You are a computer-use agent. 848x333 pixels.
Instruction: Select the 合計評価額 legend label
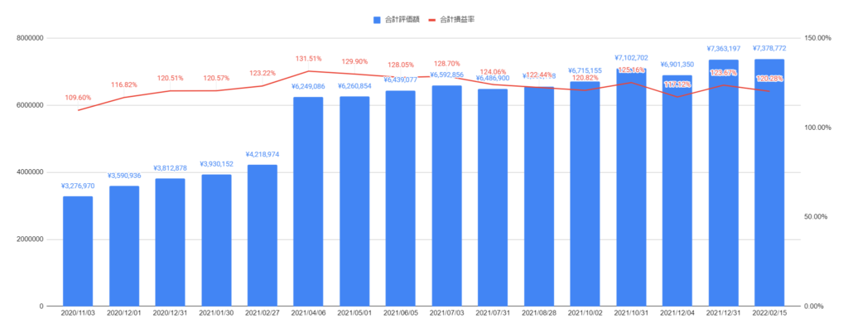[x=402, y=19]
